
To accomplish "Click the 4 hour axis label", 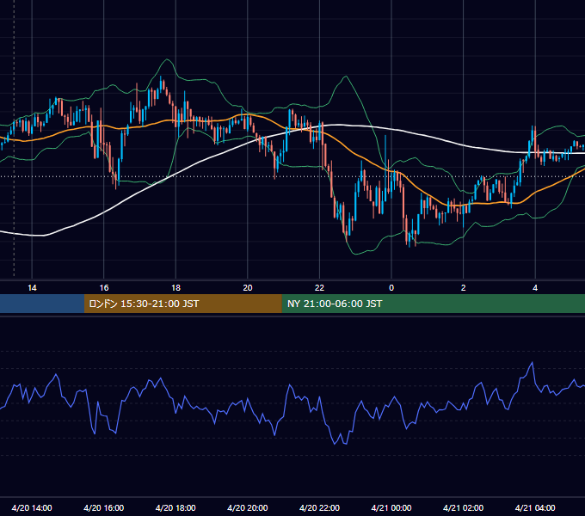I will [535, 288].
